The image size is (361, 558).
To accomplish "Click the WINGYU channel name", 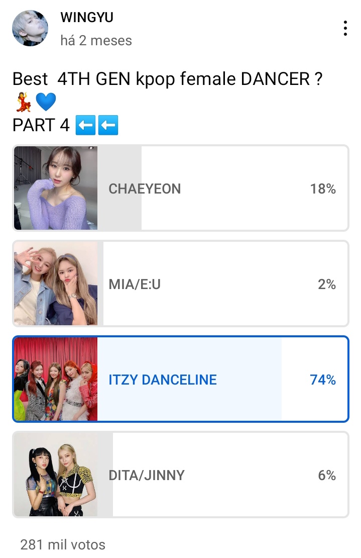I will pyautogui.click(x=87, y=17).
